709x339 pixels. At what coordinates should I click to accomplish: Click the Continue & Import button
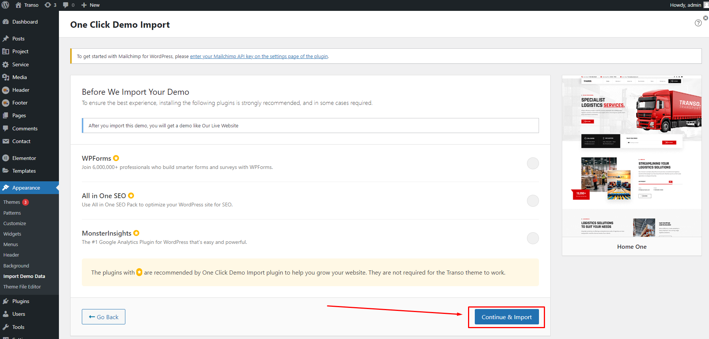click(507, 317)
